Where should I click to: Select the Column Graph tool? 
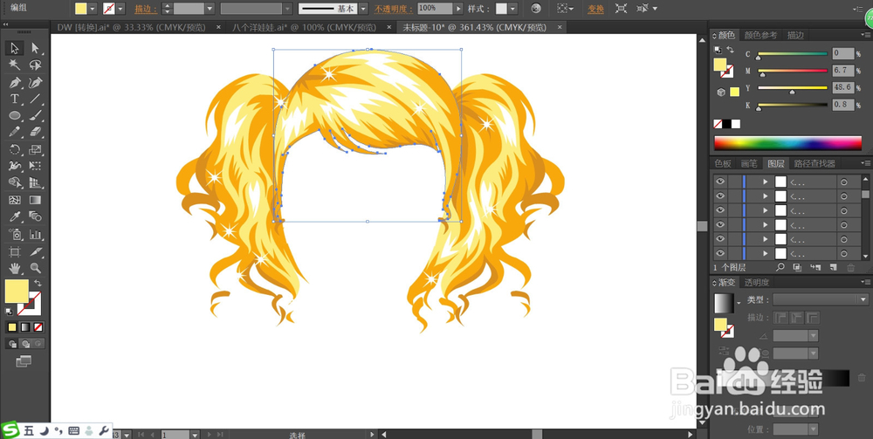(x=35, y=234)
